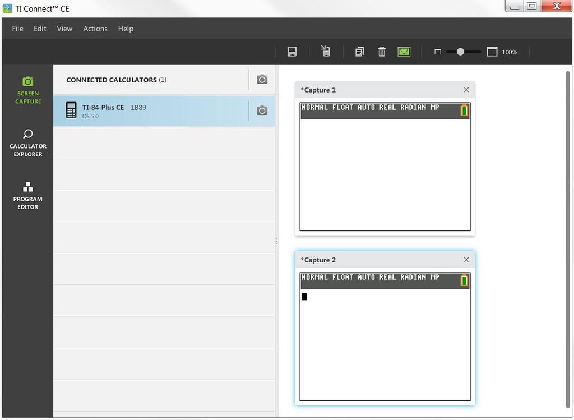Open the File menu
Image resolution: width=574 pixels, height=420 pixels.
pyautogui.click(x=17, y=29)
